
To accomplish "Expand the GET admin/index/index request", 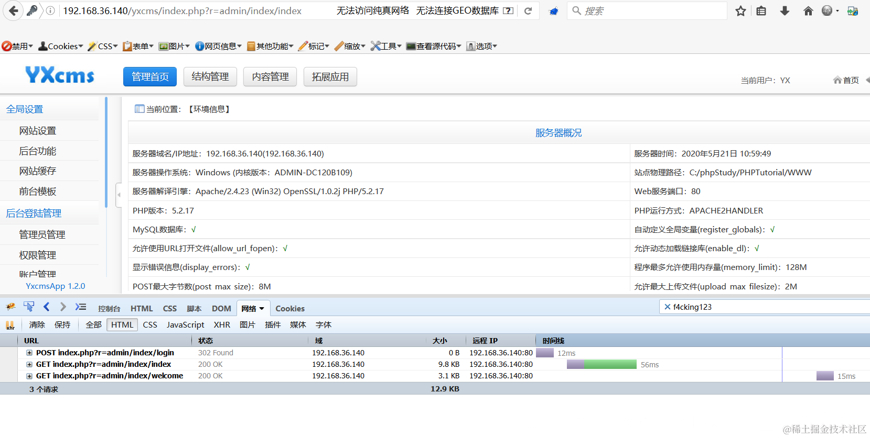I will pyautogui.click(x=29, y=364).
